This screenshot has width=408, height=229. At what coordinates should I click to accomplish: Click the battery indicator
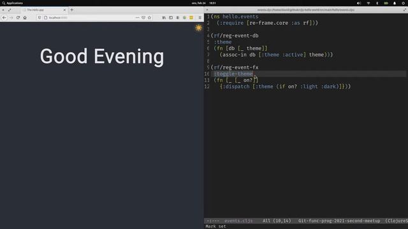pos(386,3)
